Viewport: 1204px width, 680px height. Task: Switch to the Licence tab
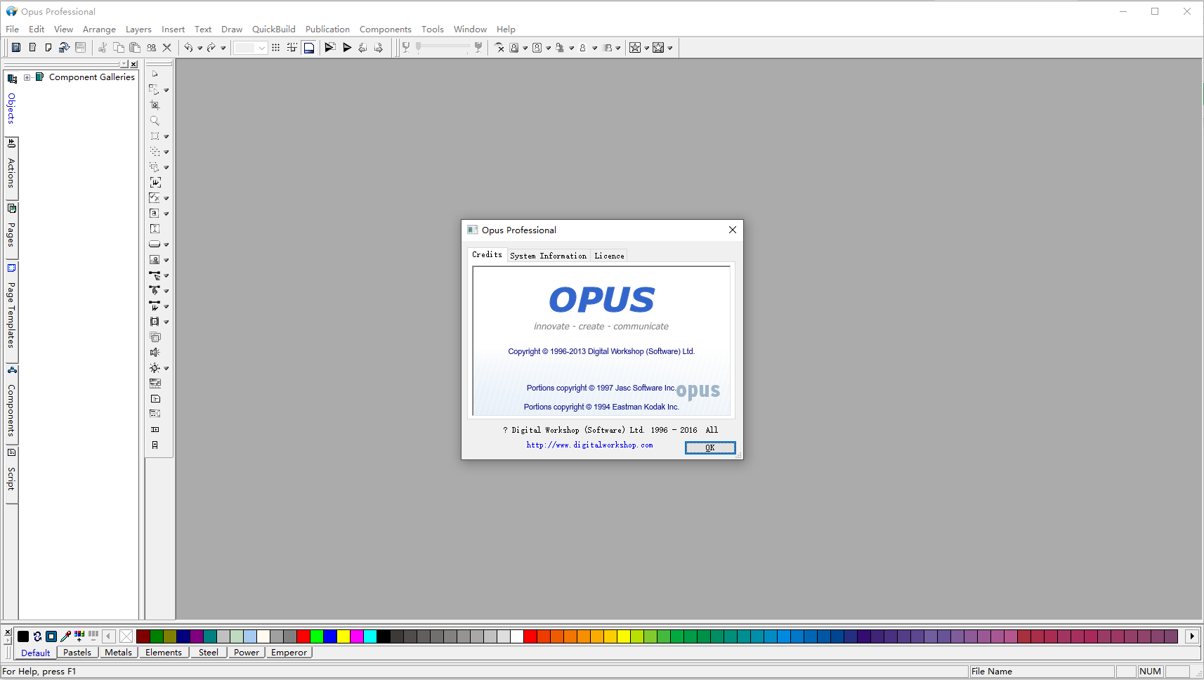coord(609,256)
